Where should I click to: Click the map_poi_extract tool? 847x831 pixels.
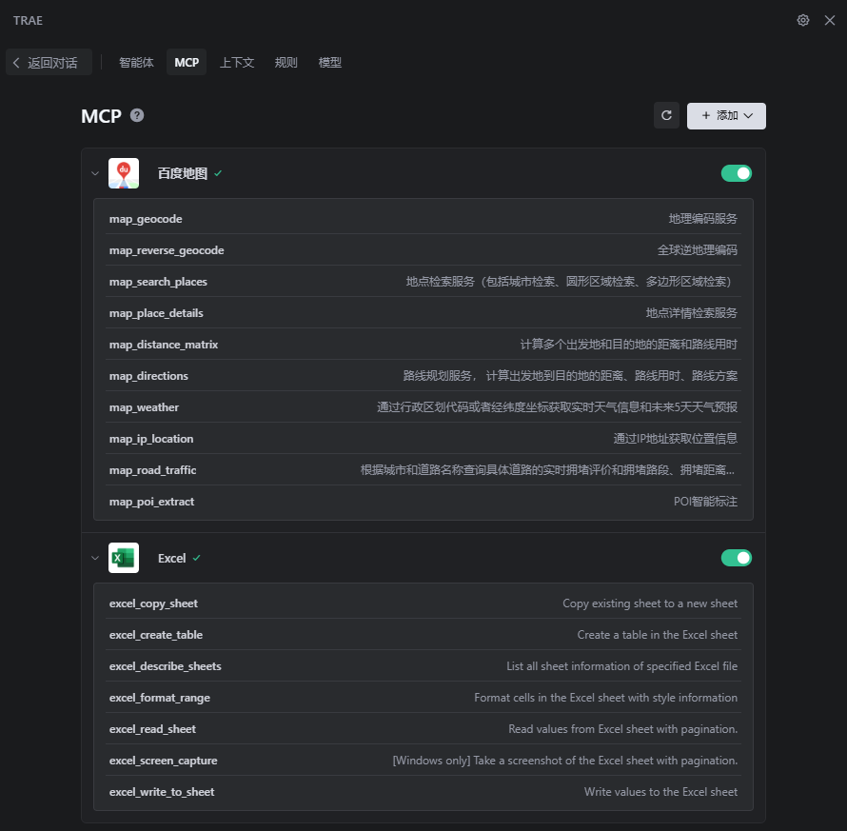pos(423,501)
